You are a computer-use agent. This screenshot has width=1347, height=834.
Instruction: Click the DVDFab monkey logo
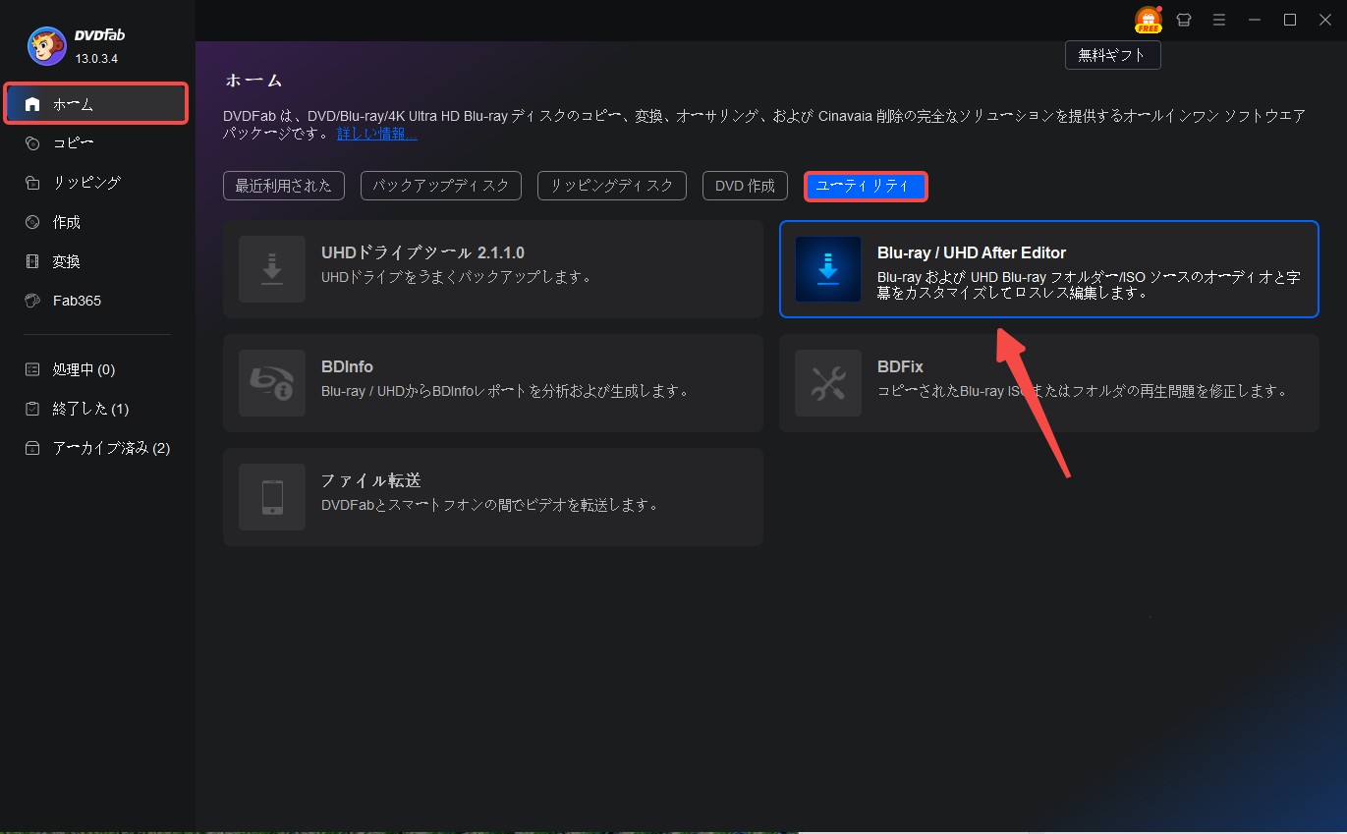pos(46,45)
